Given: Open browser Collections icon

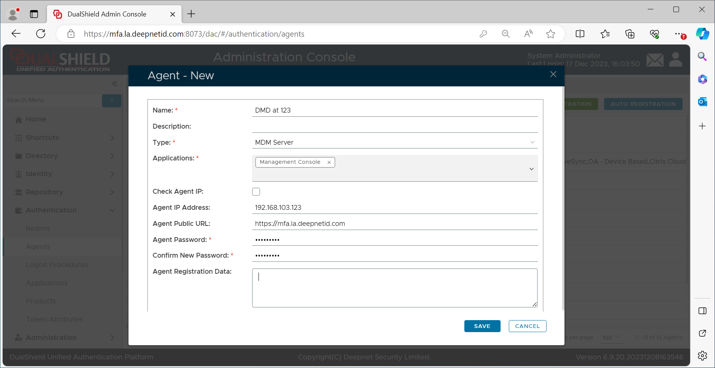Looking at the screenshot, I should pyautogui.click(x=630, y=34).
